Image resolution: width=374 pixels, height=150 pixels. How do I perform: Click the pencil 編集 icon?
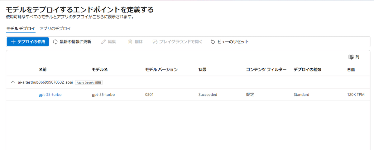103,42
